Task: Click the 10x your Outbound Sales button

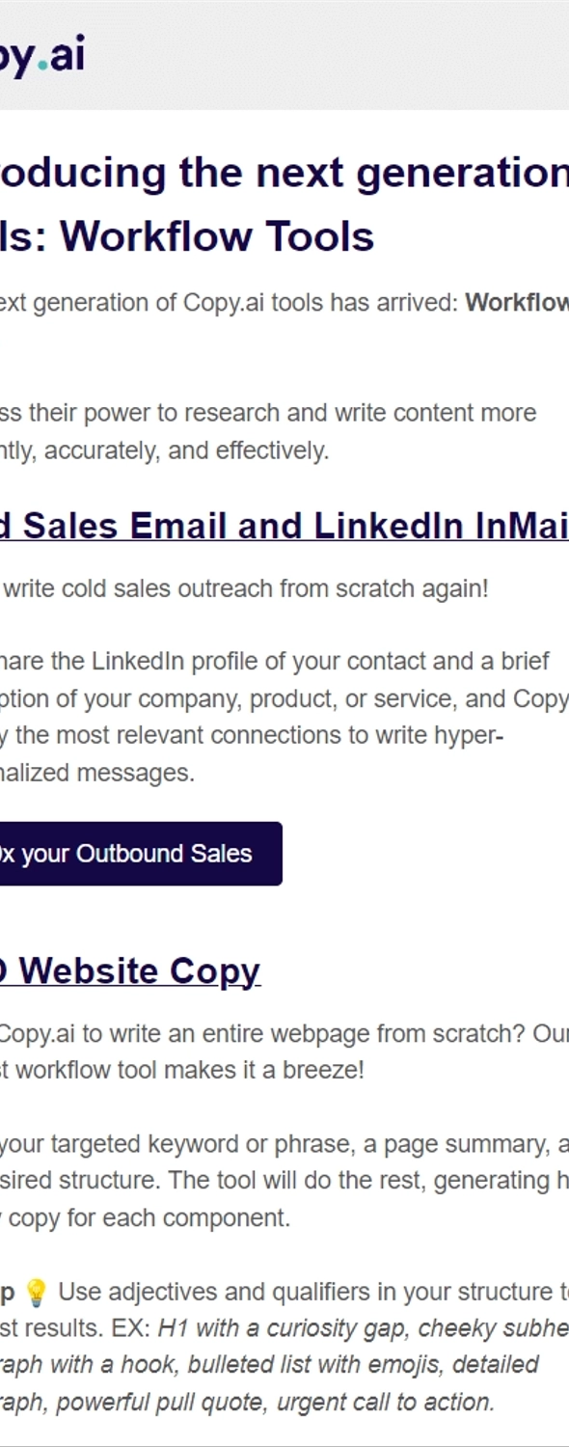Action: [x=140, y=853]
